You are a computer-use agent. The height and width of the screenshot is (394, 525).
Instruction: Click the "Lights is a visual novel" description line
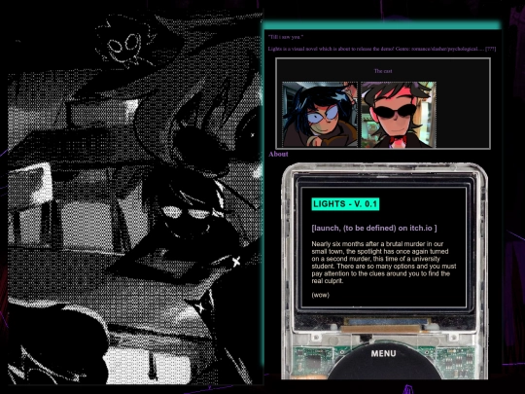(x=382, y=49)
